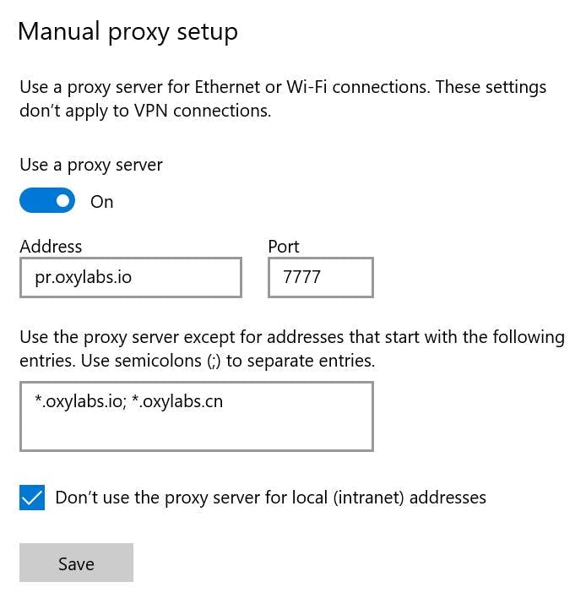This screenshot has width=586, height=604.
Task: Click the Address field label
Action: tap(51, 247)
